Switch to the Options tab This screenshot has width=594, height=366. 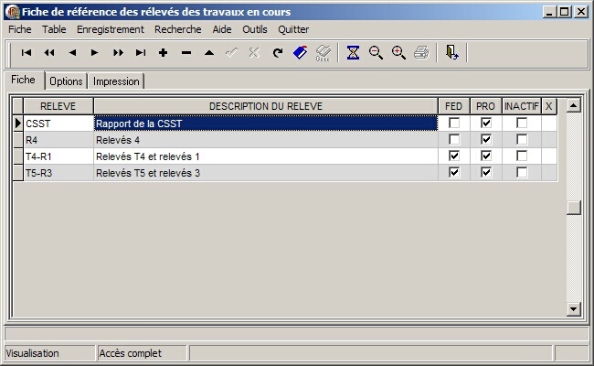coord(66,81)
